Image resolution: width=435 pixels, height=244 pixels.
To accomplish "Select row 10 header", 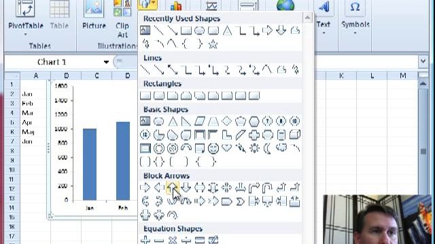I will [x=12, y=170].
